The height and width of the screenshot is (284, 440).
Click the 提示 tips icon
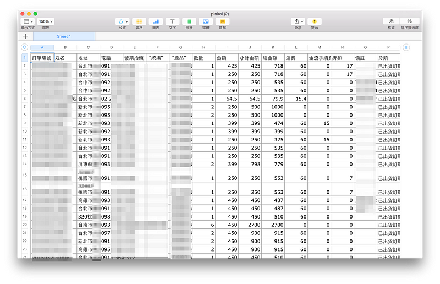pyautogui.click(x=314, y=21)
